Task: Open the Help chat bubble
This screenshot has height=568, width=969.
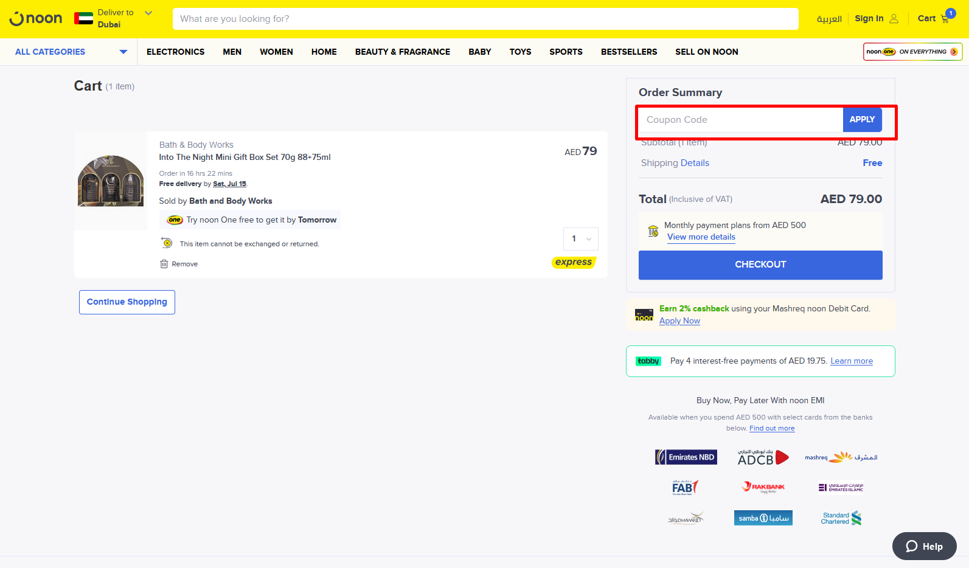Action: (924, 546)
